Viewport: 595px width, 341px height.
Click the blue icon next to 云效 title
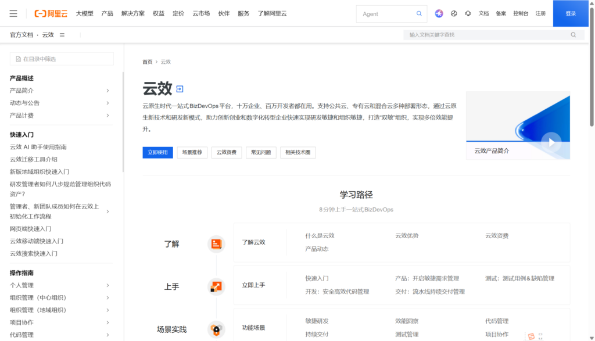click(x=180, y=89)
